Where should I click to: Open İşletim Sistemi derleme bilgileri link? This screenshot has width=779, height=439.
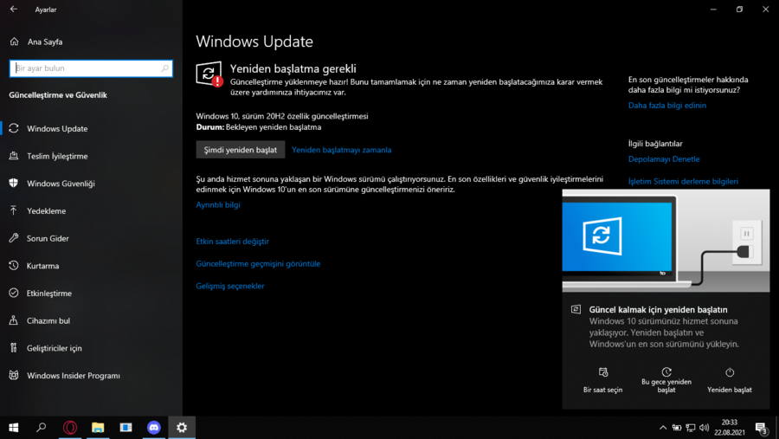click(x=683, y=182)
